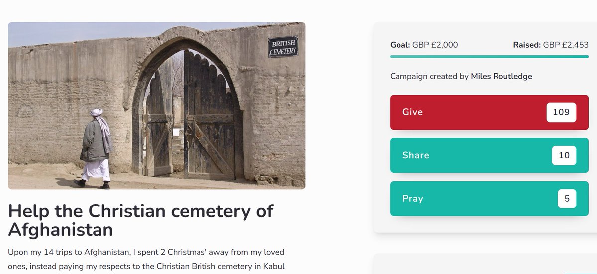The height and width of the screenshot is (274, 597).
Task: Click the 109 count badge on Give
Action: tap(561, 112)
